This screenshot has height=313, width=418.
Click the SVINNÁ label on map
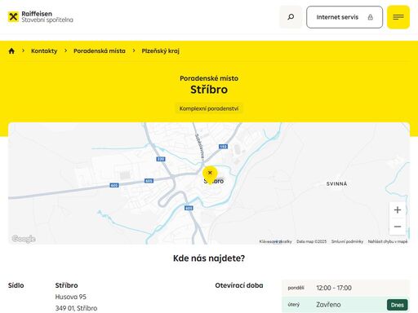(336, 184)
